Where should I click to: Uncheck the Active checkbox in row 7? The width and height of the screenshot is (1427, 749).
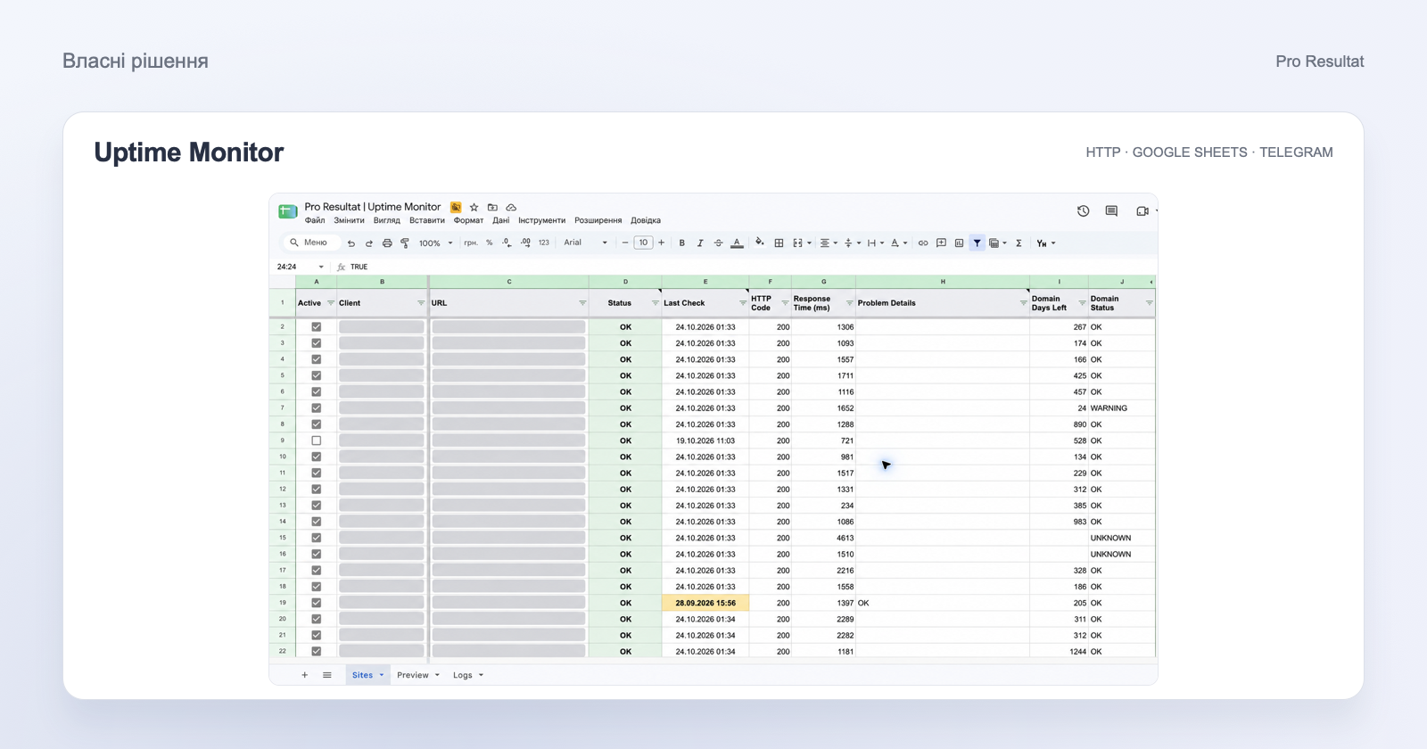point(316,408)
